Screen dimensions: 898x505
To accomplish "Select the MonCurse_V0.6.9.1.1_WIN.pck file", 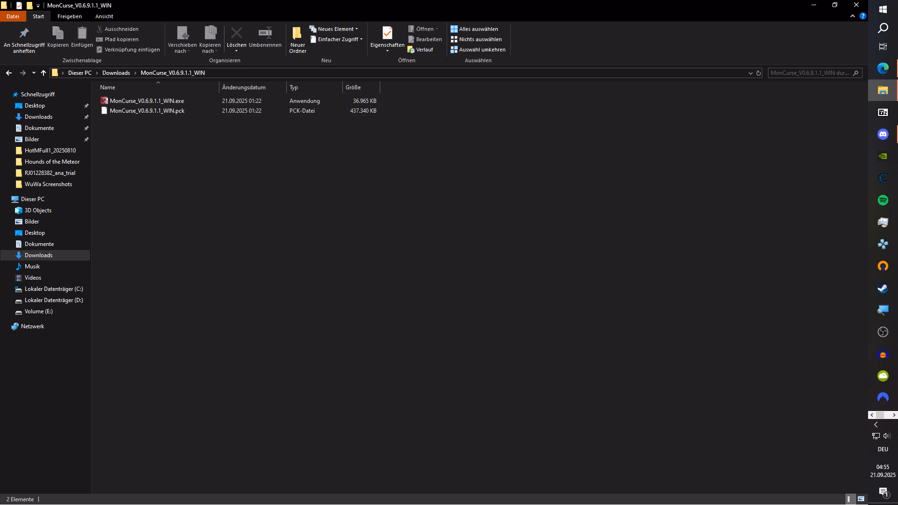I will 147,111.
